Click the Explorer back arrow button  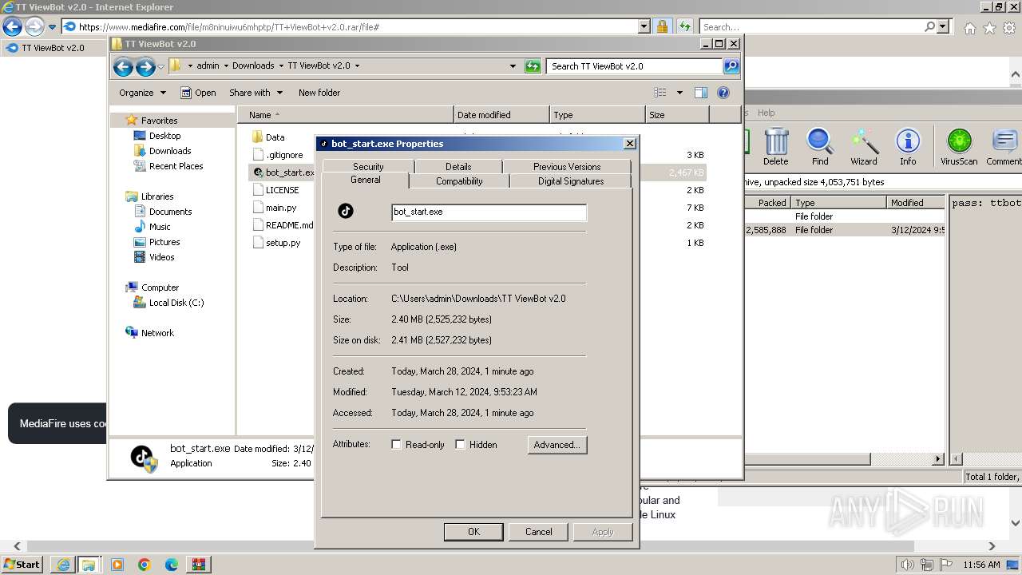[x=123, y=66]
